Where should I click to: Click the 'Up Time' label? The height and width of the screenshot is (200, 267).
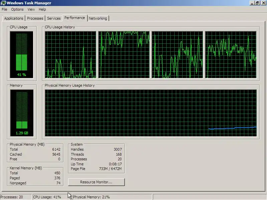(77, 164)
